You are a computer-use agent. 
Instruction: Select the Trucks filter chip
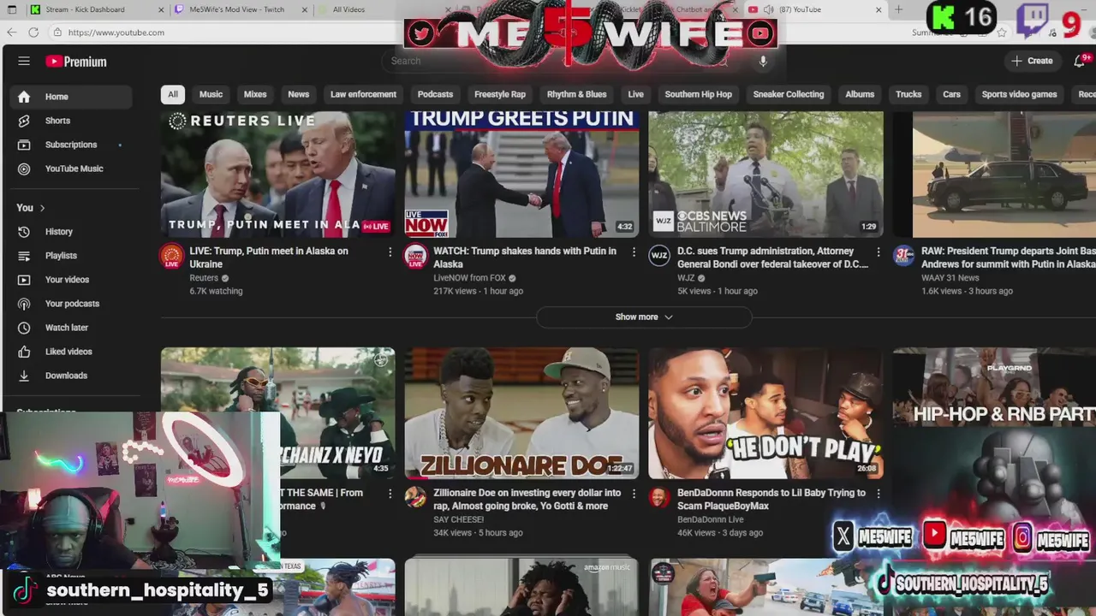click(x=908, y=94)
